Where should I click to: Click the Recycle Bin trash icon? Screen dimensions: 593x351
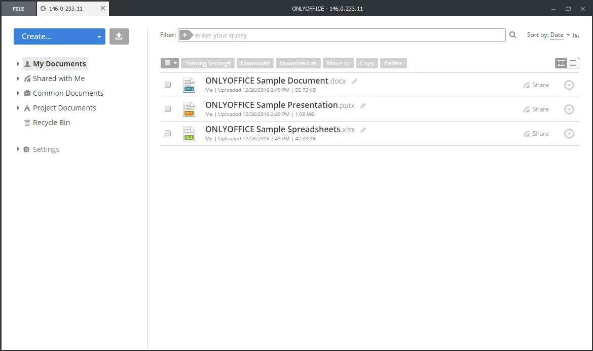pyautogui.click(x=27, y=123)
